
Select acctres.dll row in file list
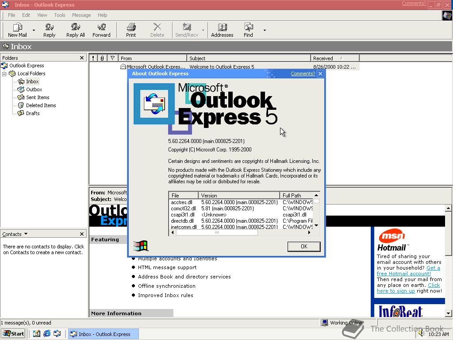(x=241, y=202)
